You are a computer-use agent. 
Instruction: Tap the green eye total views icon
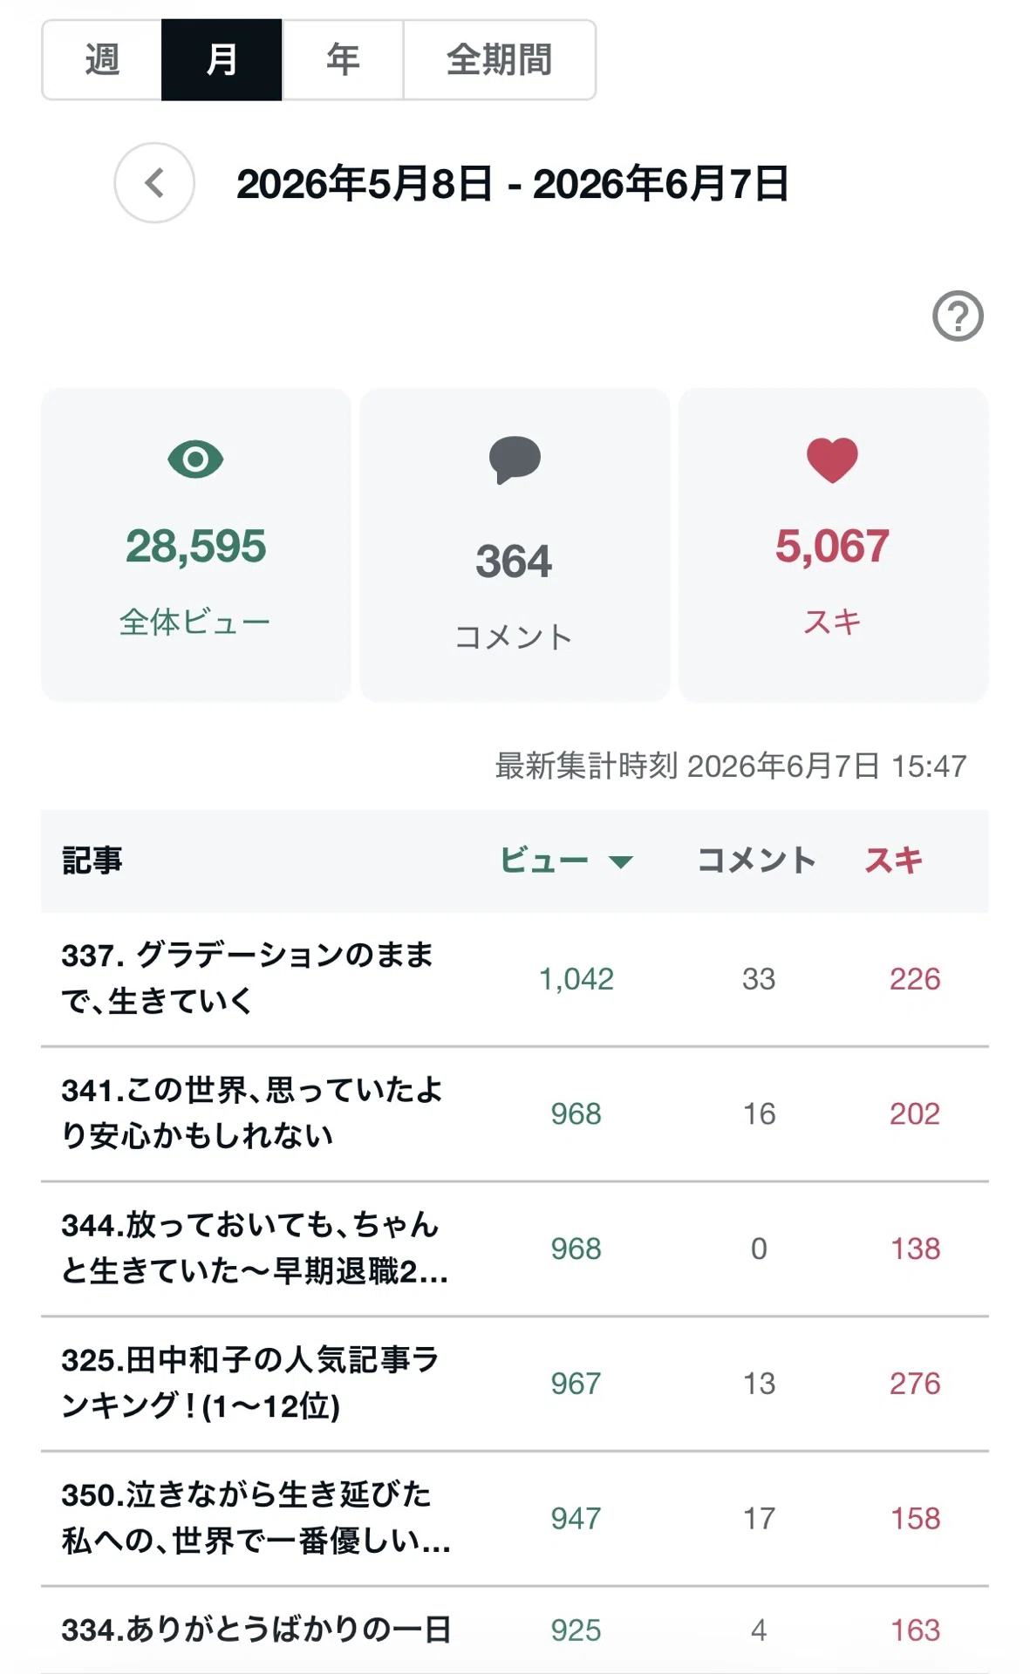coord(195,459)
